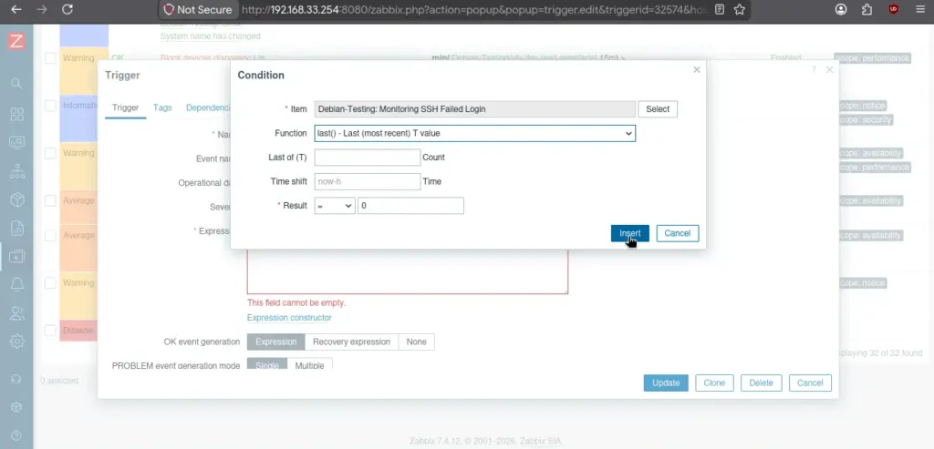Set OK event generation to Recovery expression
The height and width of the screenshot is (449, 934).
pos(351,342)
